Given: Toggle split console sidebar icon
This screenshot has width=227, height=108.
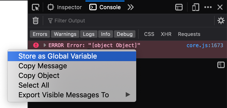Looking at the screenshot, I should pyautogui.click(x=221, y=65).
